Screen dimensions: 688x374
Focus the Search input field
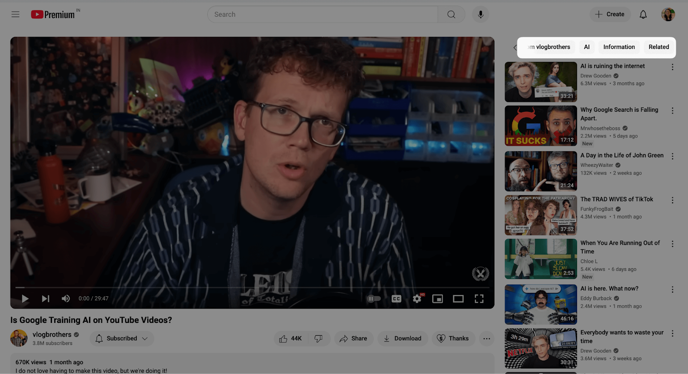[x=322, y=14]
